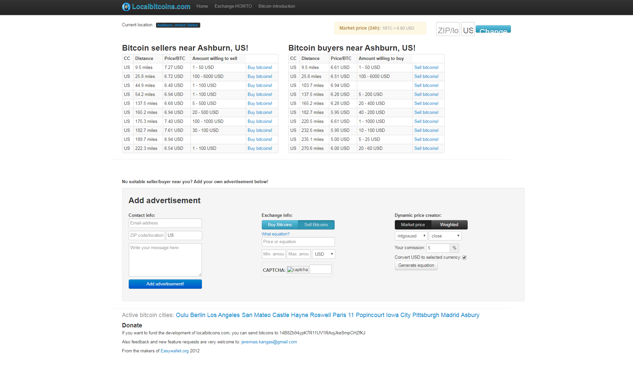Buy bitcoins from the 6.72 USD seller

[x=260, y=77]
